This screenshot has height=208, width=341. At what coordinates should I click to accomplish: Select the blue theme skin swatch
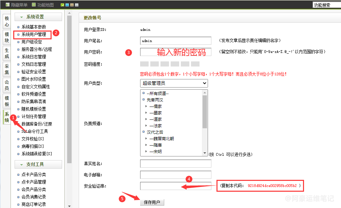point(67,5)
